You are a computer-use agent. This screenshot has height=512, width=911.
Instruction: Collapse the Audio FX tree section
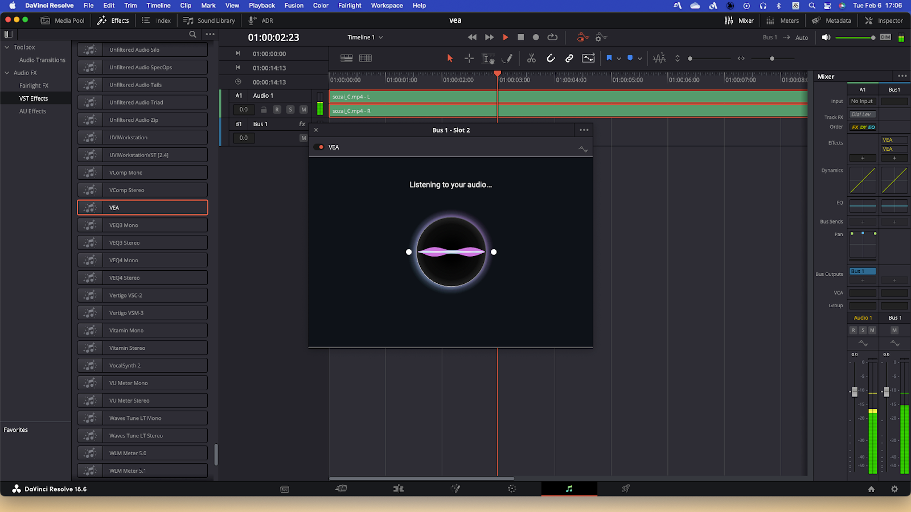(x=7, y=73)
